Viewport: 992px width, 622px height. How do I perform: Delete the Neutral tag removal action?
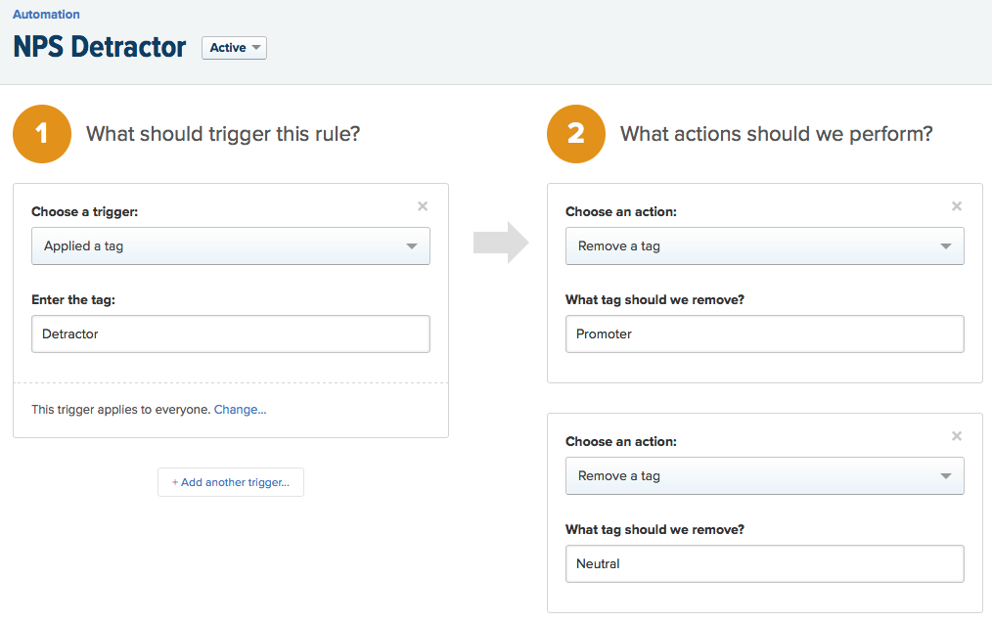[957, 436]
